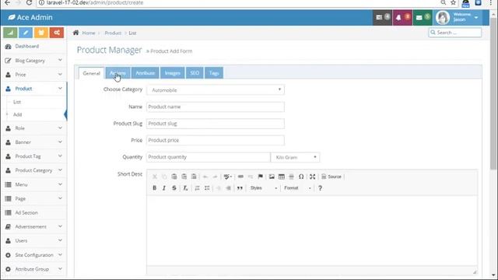Click the insert Image icon

[x=272, y=177]
